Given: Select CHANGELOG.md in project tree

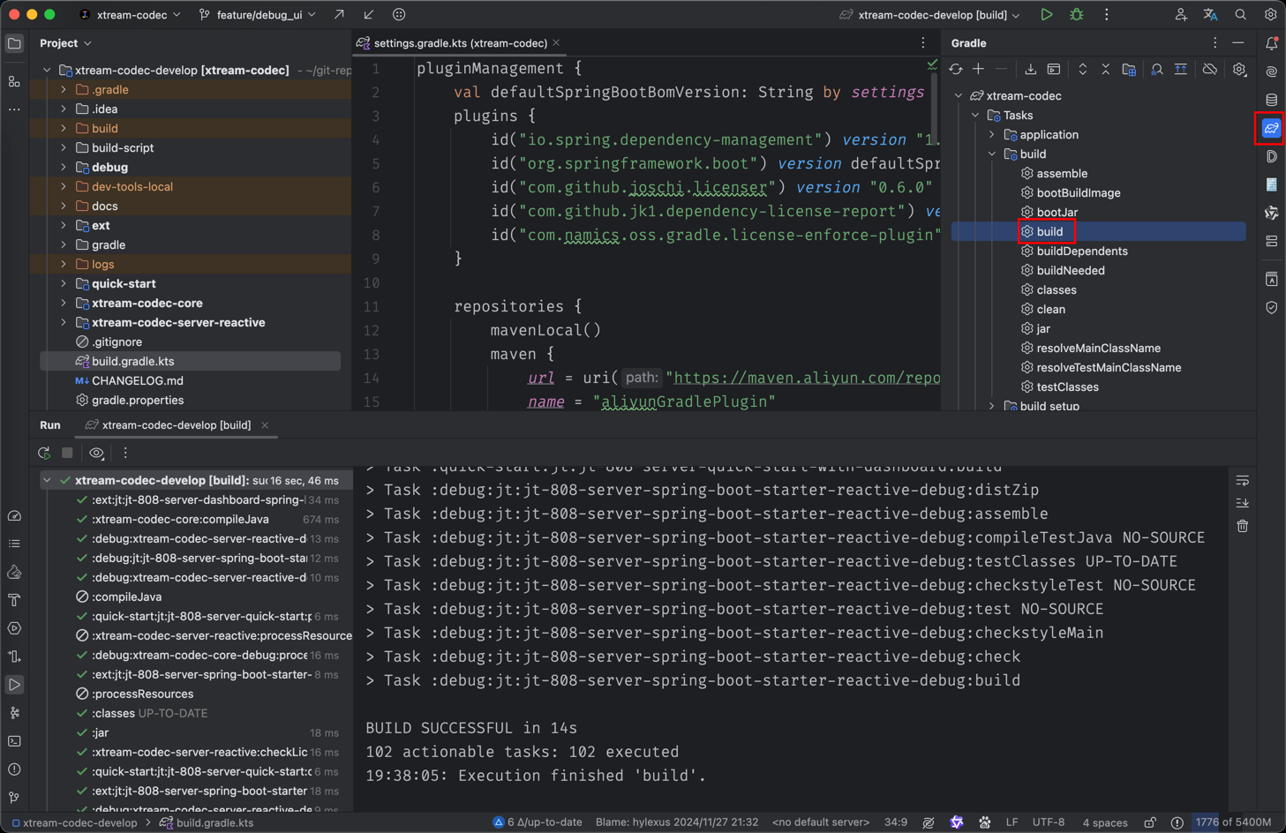Looking at the screenshot, I should 138,381.
